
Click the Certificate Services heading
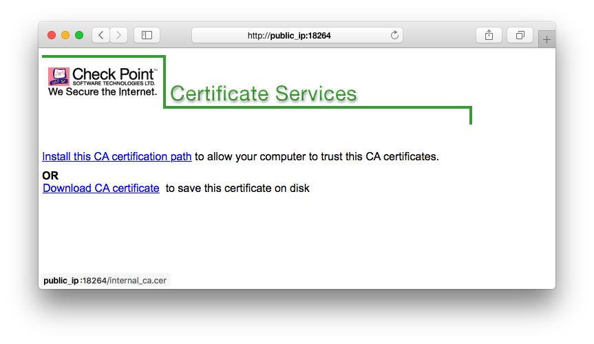264,94
